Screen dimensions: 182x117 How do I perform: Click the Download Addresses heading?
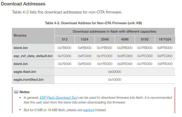click(x=23, y=4)
